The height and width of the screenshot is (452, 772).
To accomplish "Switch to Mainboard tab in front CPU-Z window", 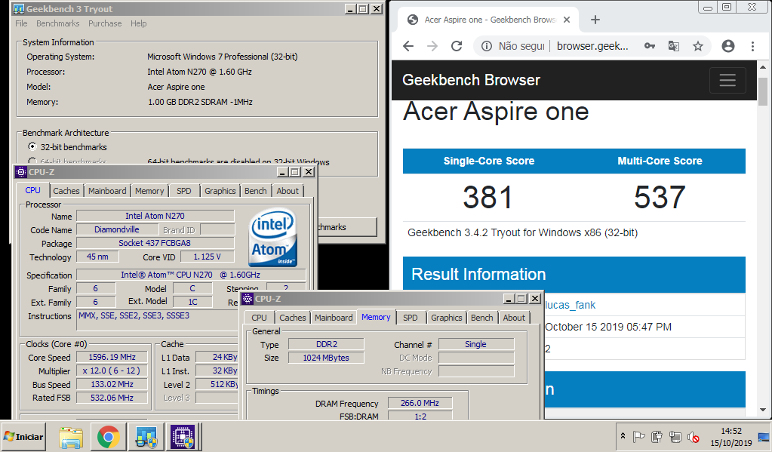I will point(334,318).
